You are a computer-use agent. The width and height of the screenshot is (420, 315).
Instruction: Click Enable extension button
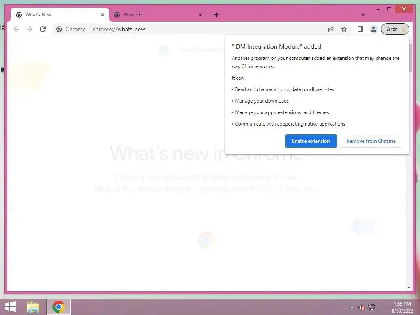311,141
